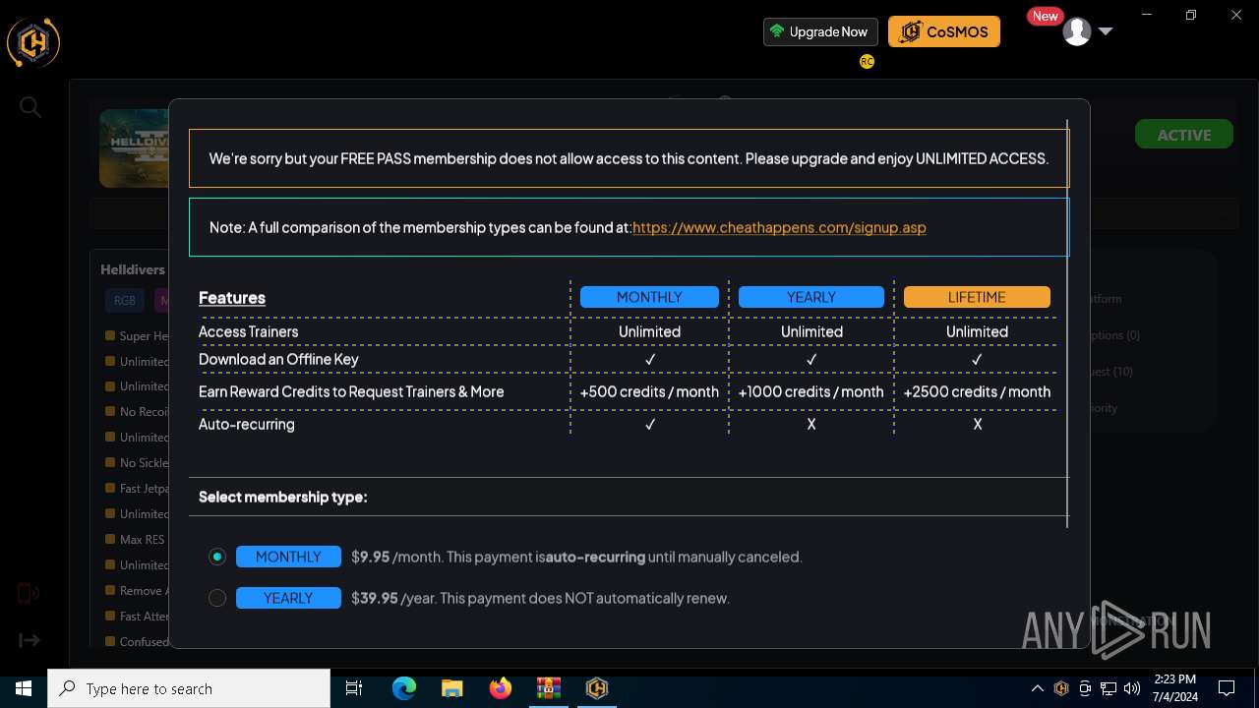Show hidden system tray icons
This screenshot has height=708, width=1259.
click(x=1037, y=688)
